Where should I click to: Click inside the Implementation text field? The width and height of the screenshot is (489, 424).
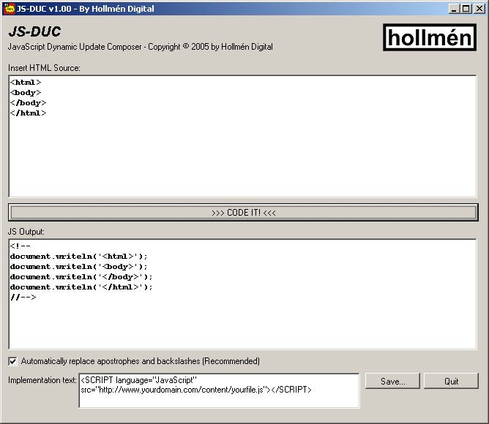point(219,390)
